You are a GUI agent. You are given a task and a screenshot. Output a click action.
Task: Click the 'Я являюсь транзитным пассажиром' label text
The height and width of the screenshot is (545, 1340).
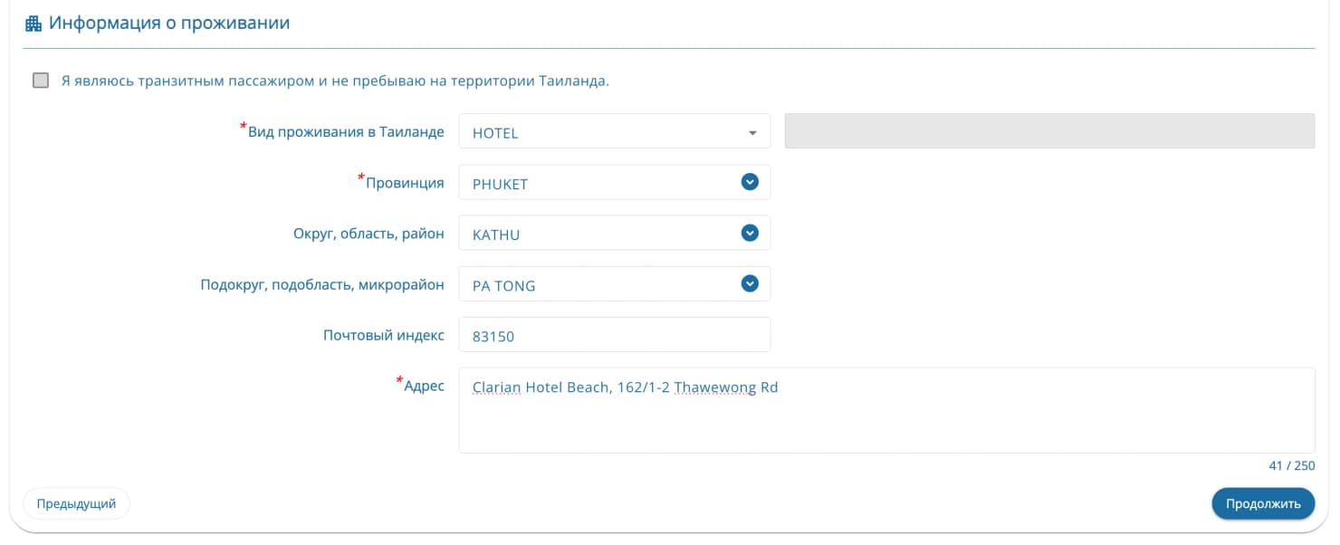[335, 81]
